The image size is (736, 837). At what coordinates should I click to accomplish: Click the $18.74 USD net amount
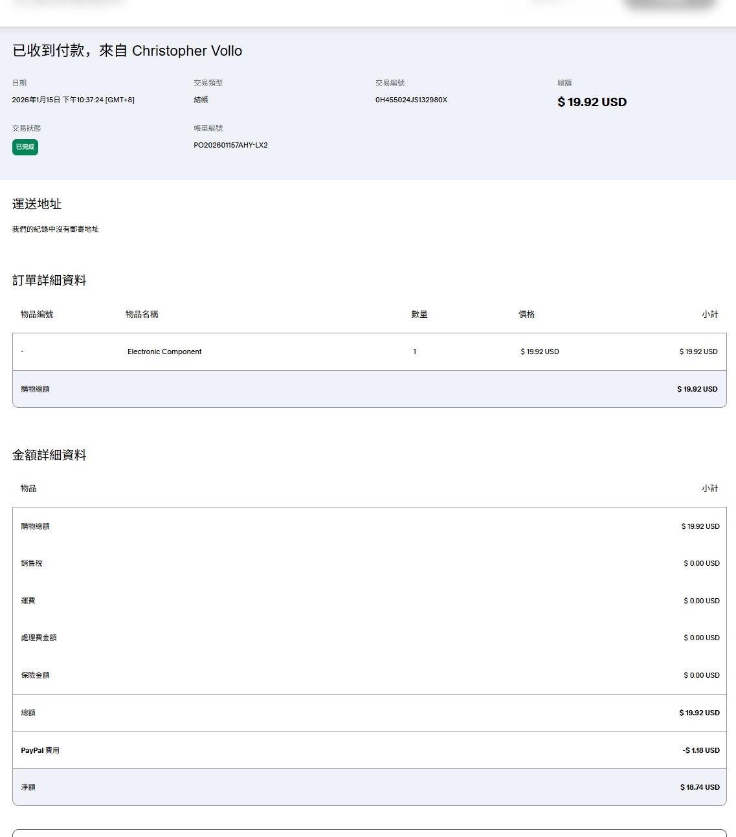(x=699, y=787)
